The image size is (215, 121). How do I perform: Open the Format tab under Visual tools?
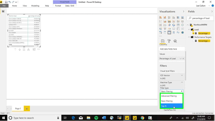(x=58, y=6)
